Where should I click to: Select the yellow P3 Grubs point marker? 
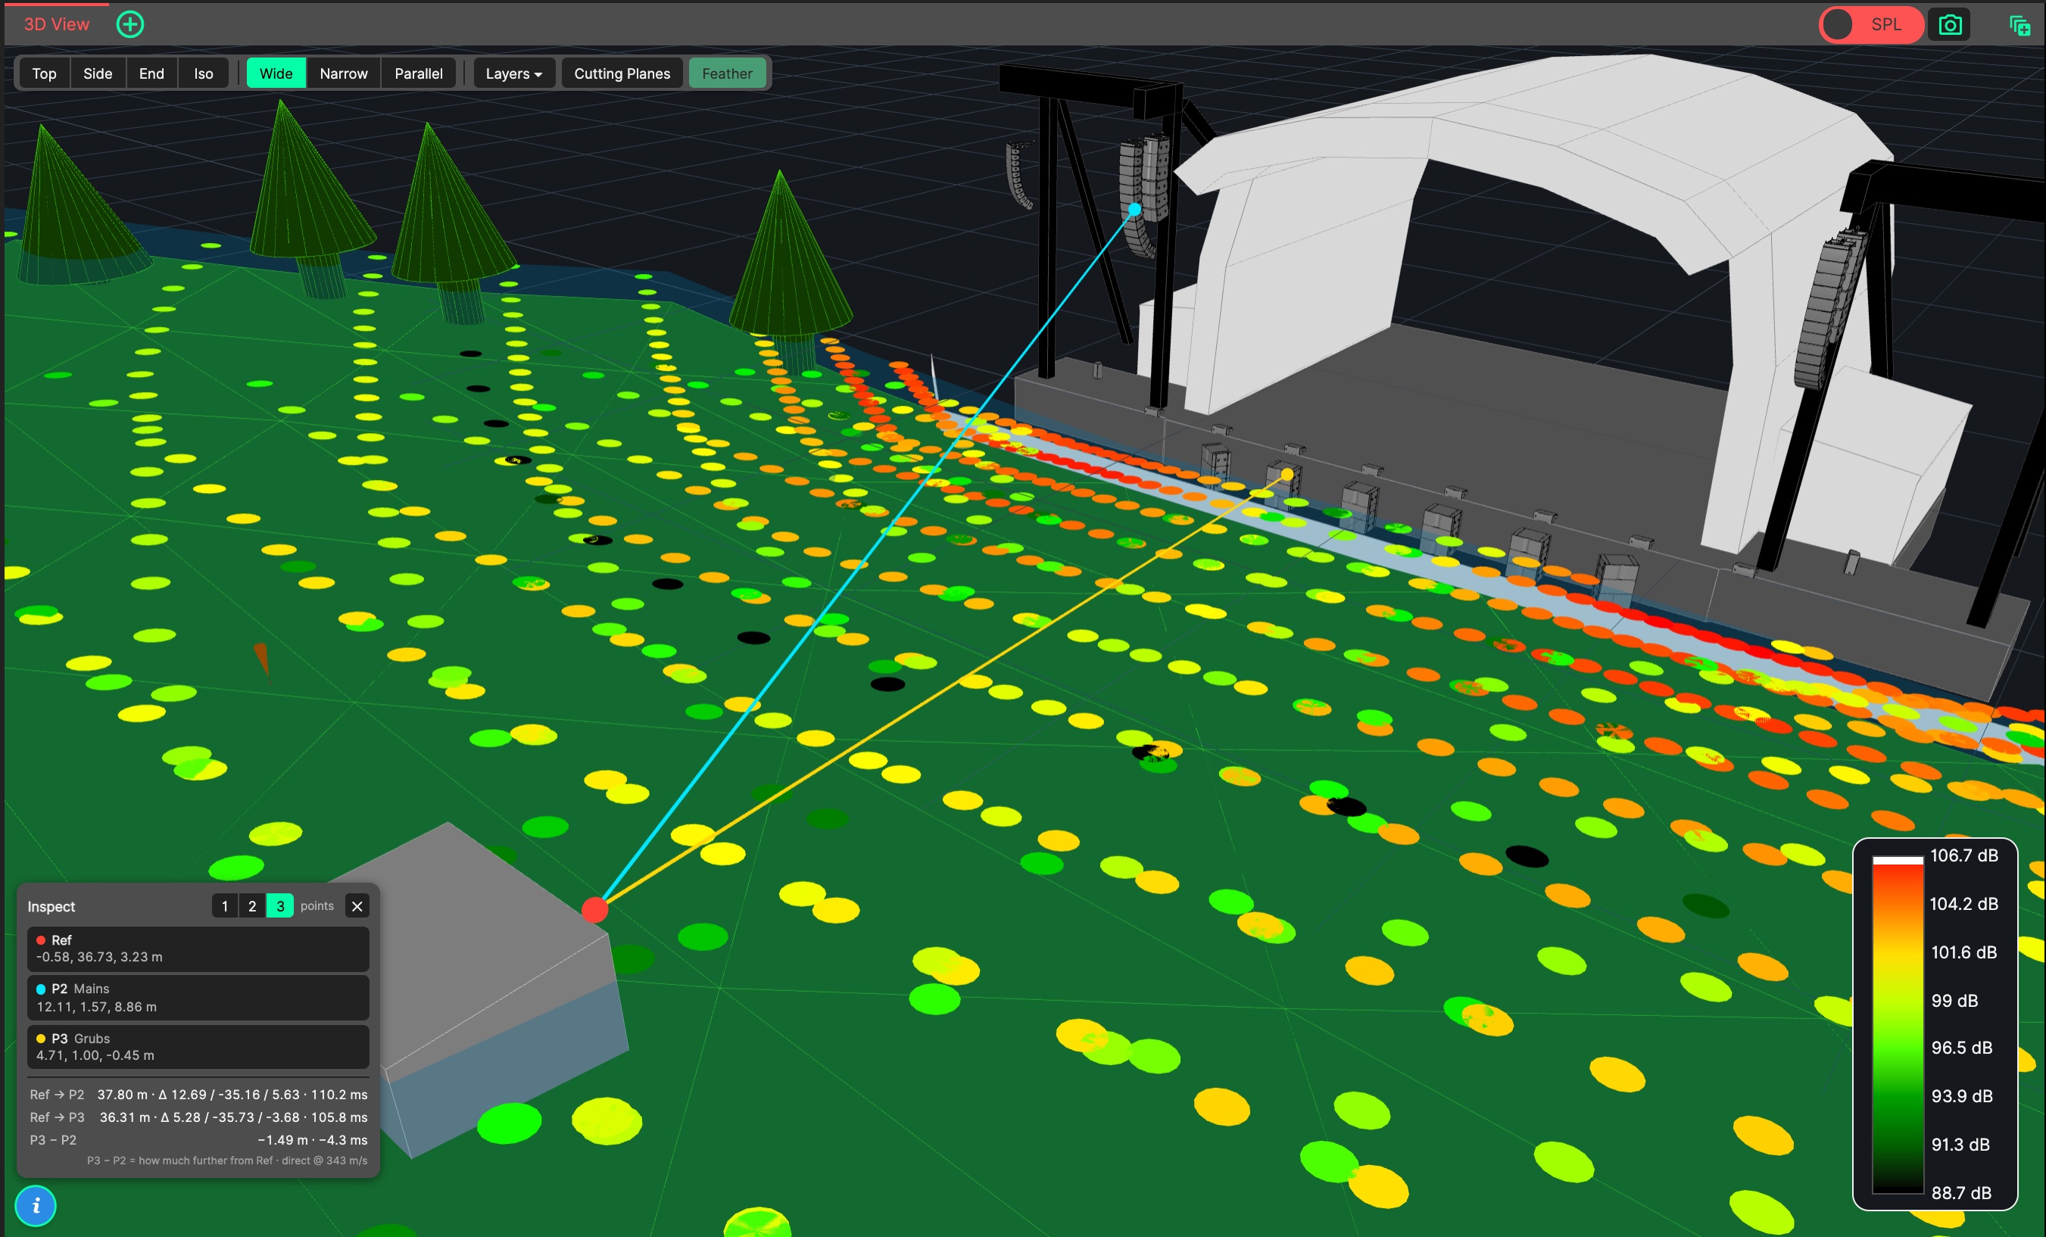1287,475
